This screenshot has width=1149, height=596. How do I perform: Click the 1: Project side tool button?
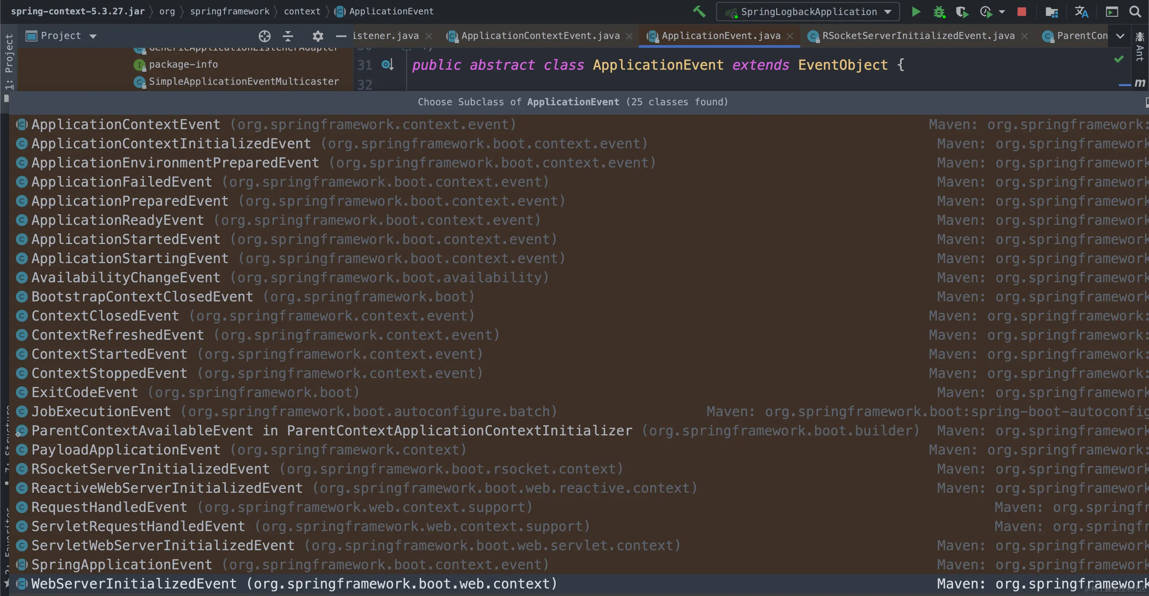click(8, 61)
